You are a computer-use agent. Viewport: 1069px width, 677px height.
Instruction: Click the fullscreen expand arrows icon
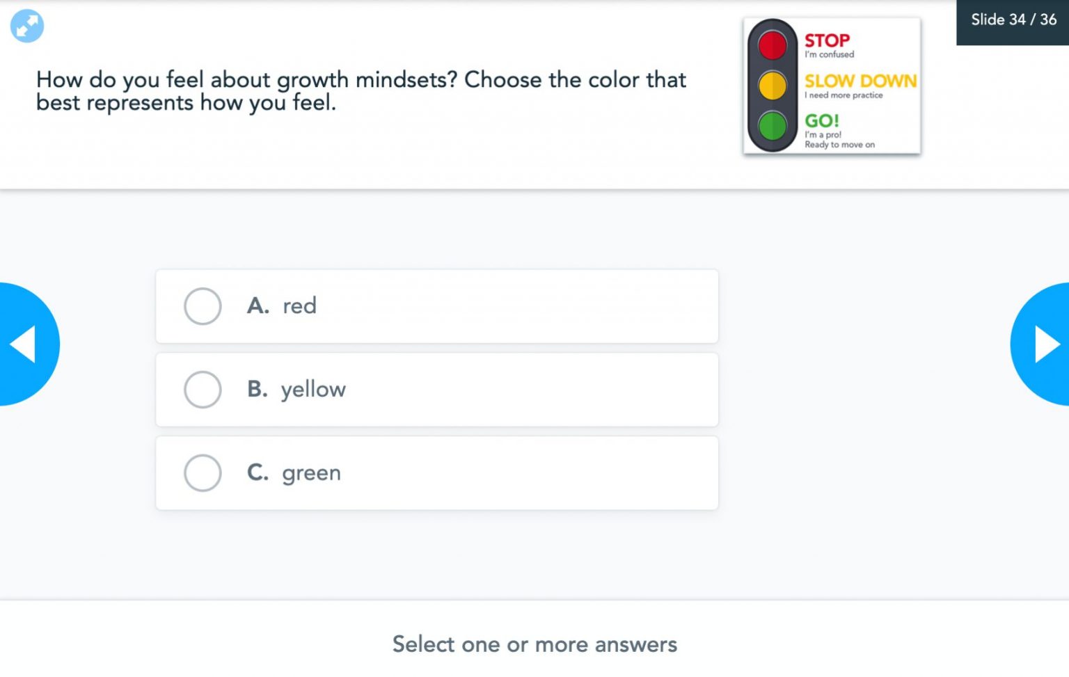pyautogui.click(x=27, y=26)
